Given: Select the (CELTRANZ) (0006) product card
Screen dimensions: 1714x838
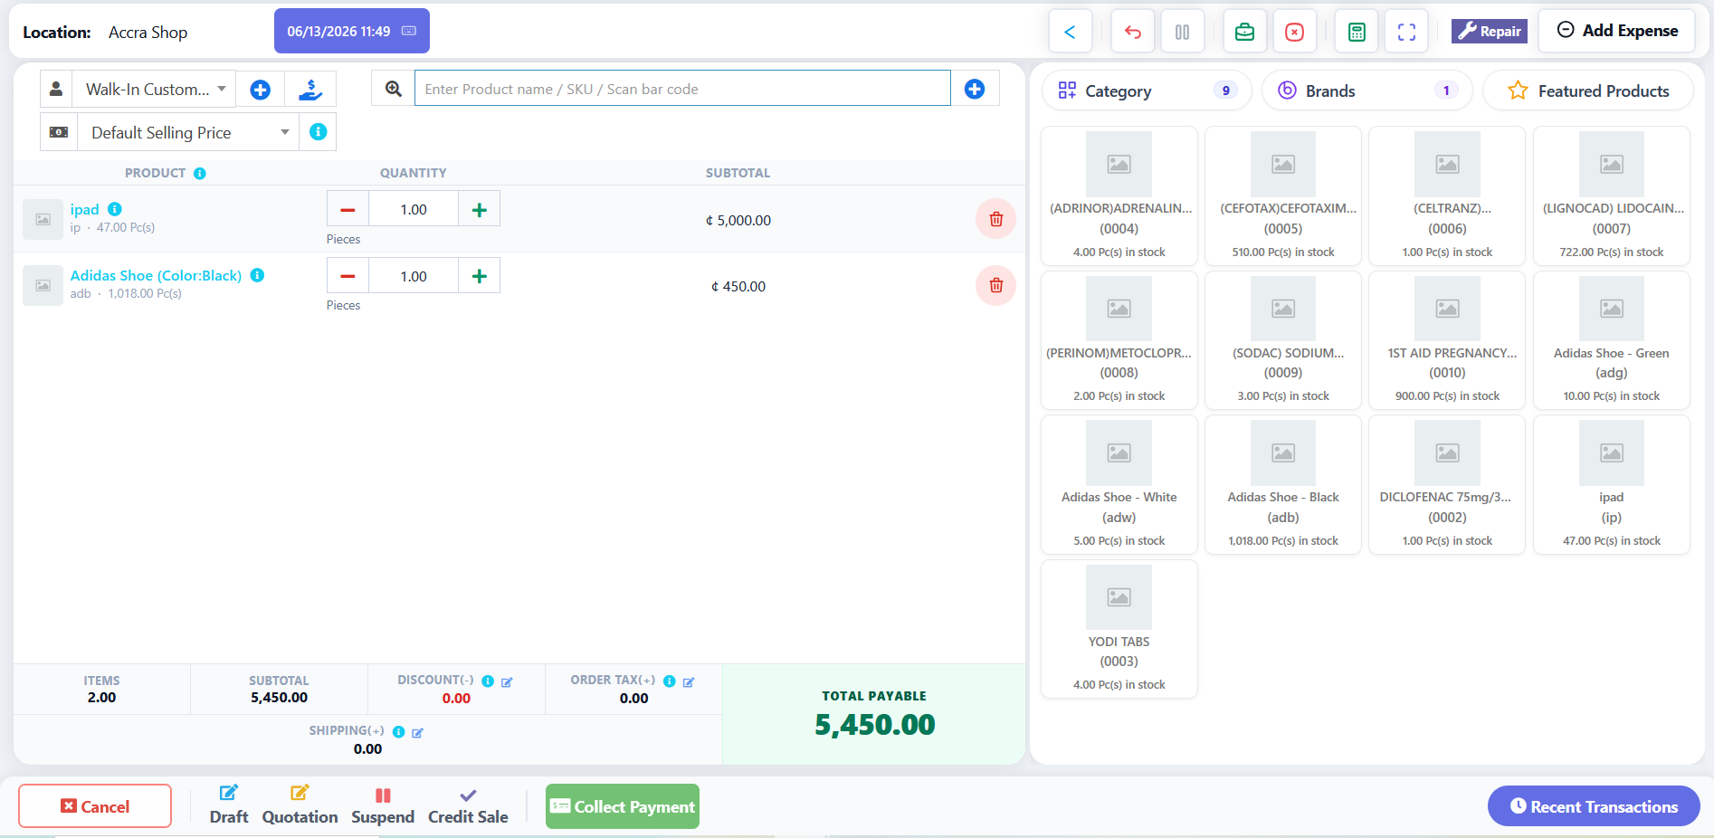Looking at the screenshot, I should point(1447,195).
